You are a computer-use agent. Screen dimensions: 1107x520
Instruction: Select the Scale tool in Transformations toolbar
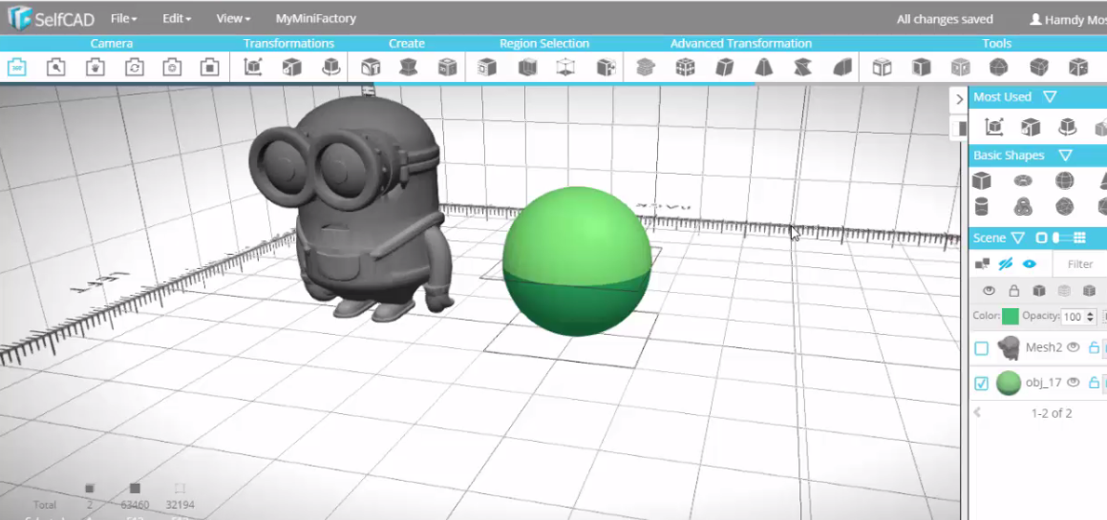[x=291, y=68]
